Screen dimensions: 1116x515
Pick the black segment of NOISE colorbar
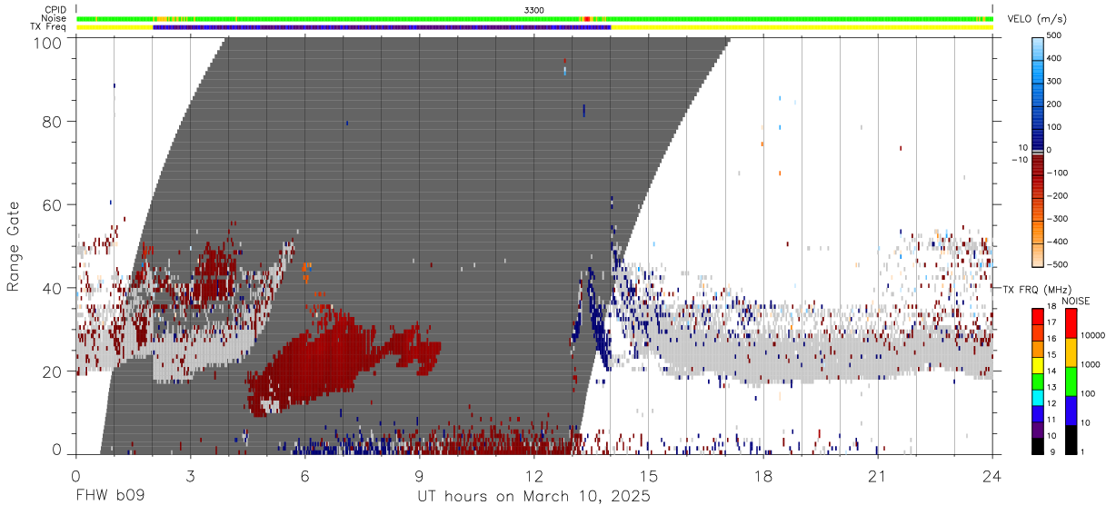[1071, 439]
